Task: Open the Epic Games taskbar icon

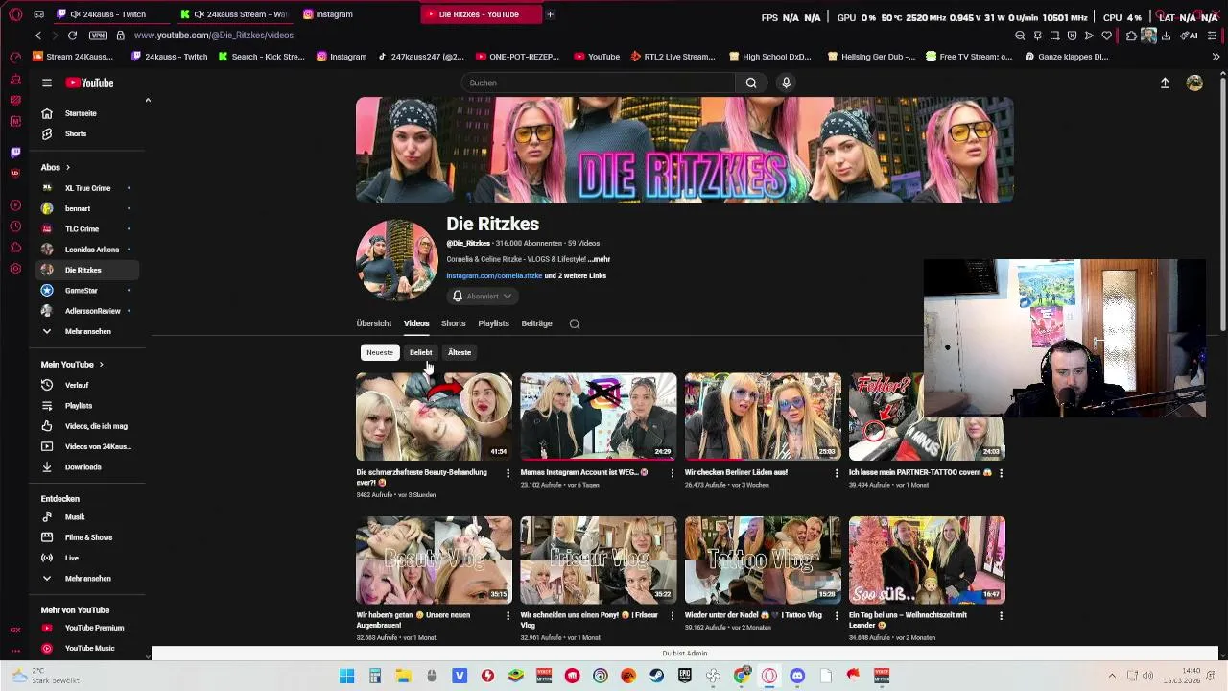Action: [x=684, y=676]
